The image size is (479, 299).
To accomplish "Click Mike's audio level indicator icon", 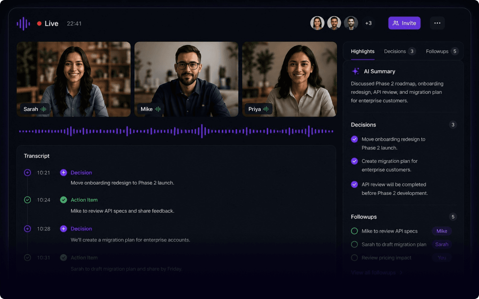I will [158, 109].
